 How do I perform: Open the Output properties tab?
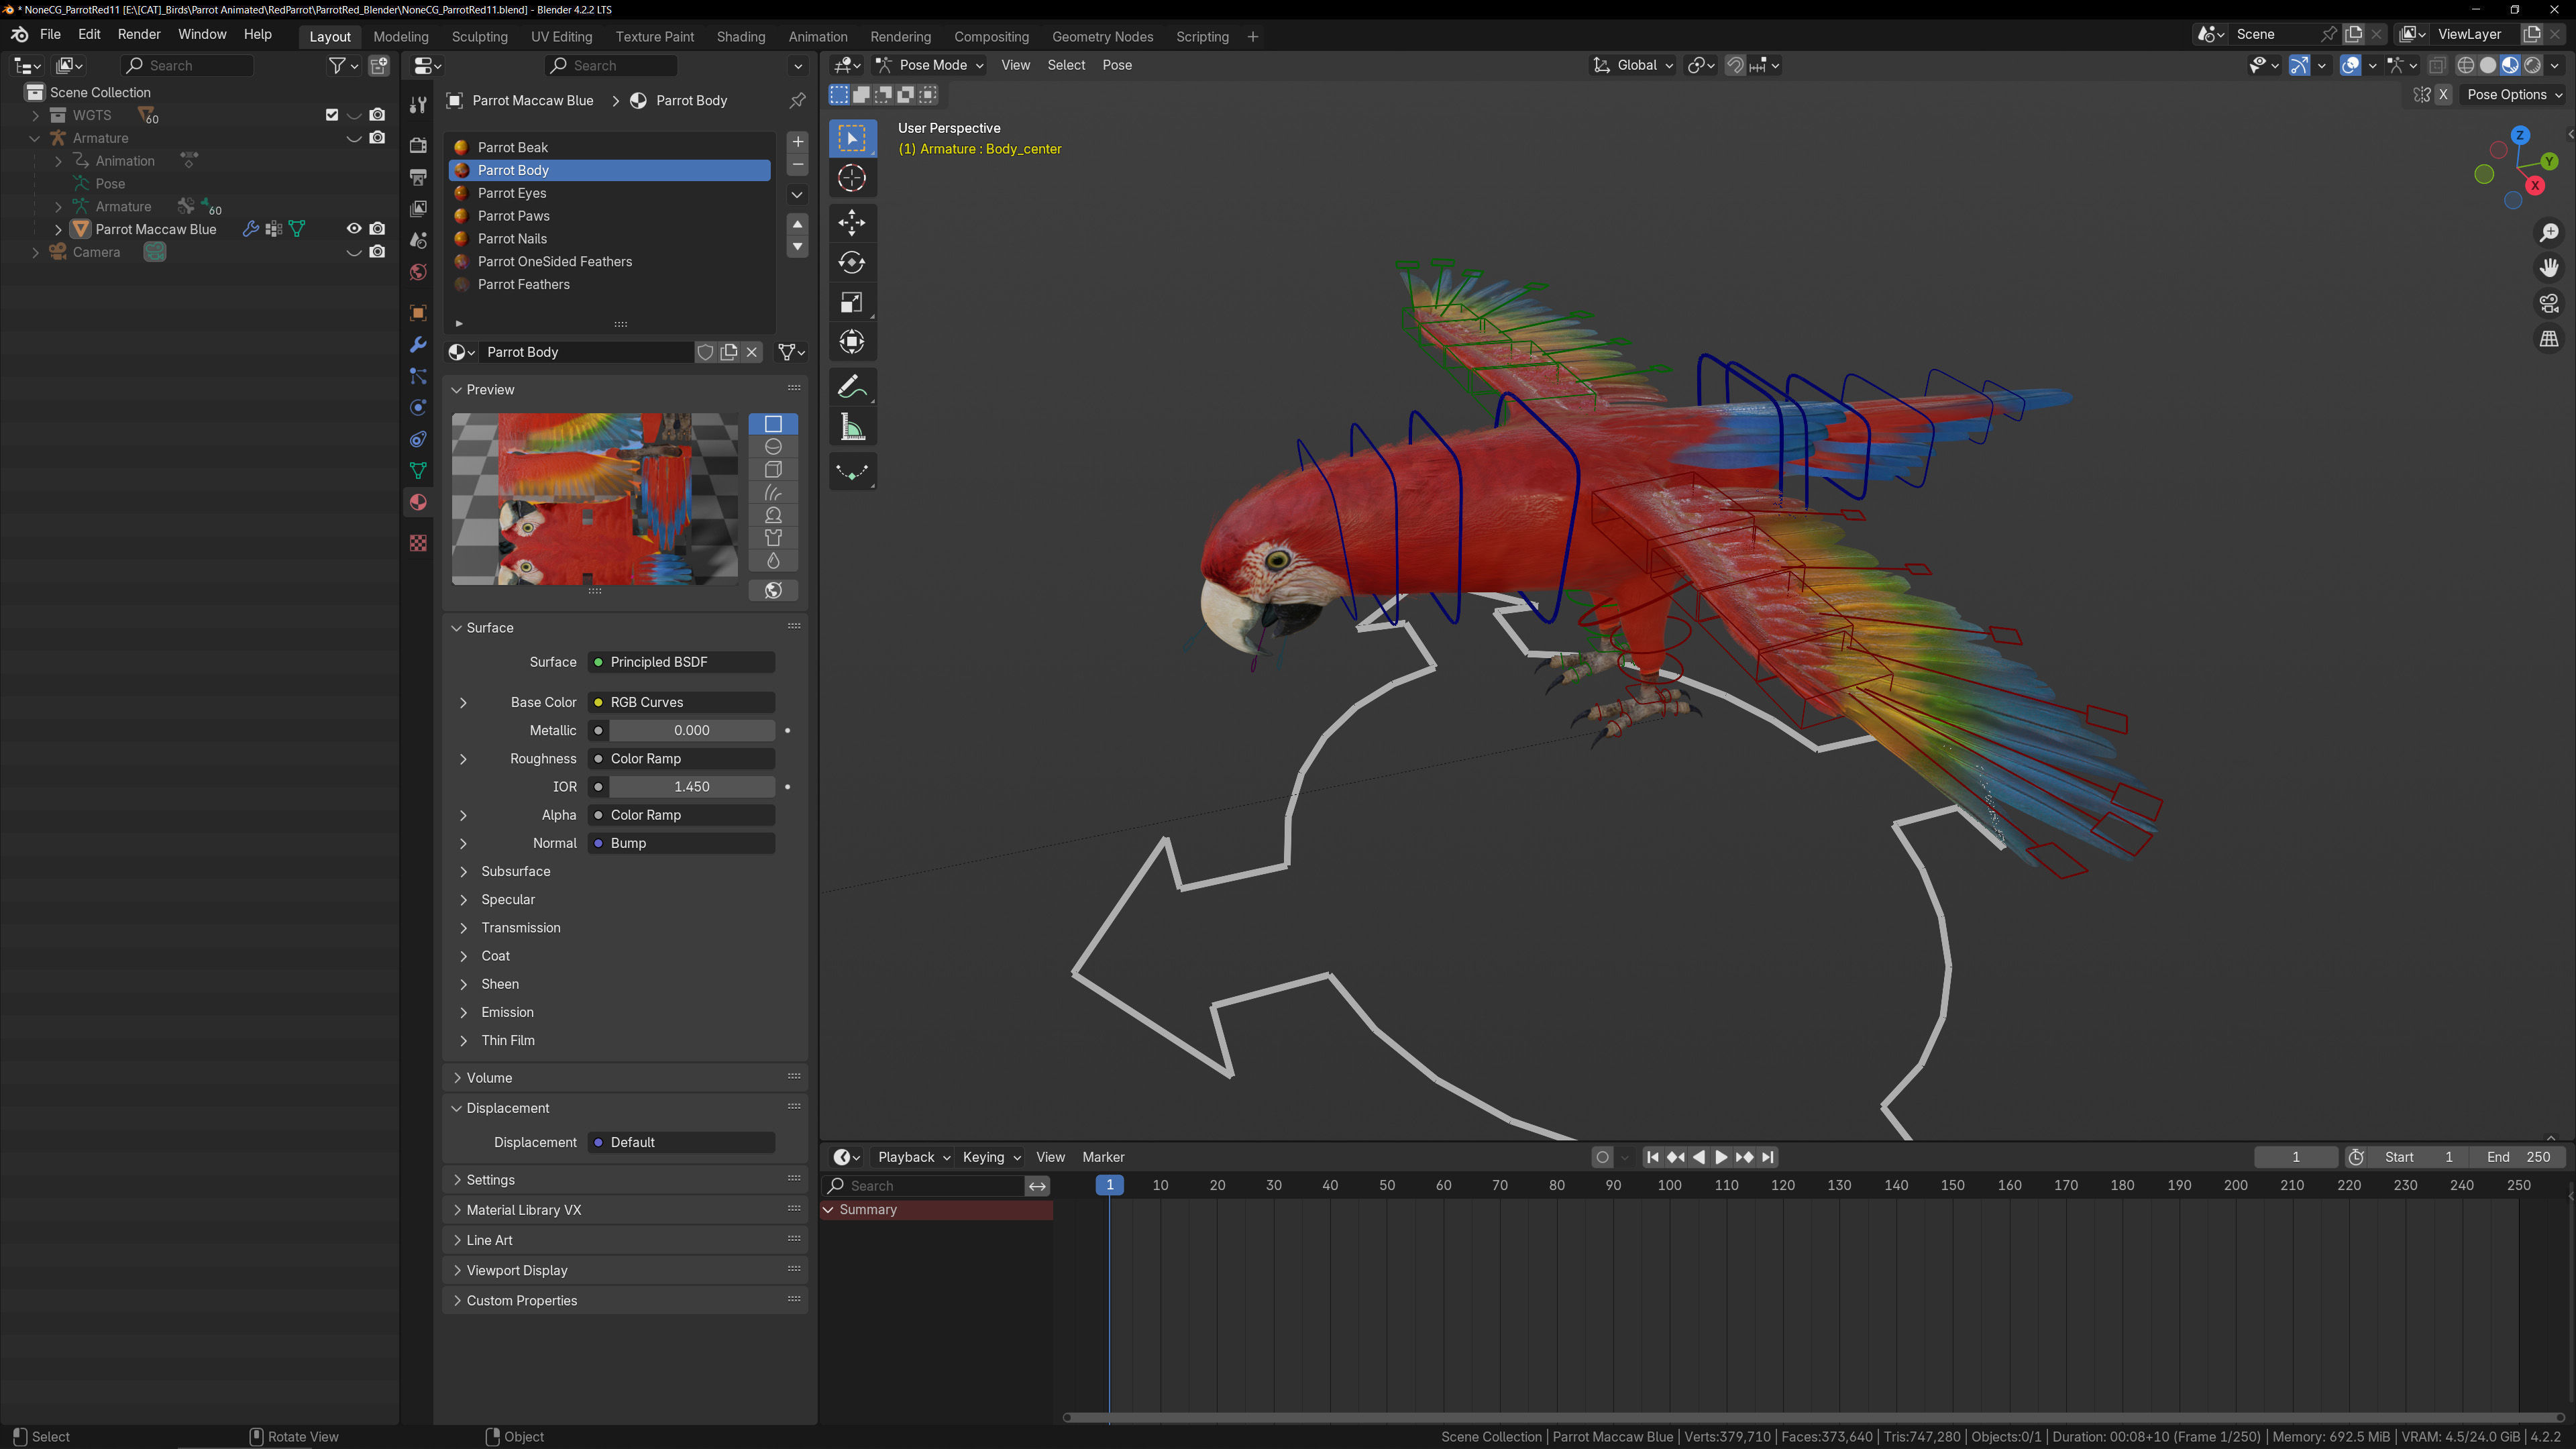pos(418,177)
